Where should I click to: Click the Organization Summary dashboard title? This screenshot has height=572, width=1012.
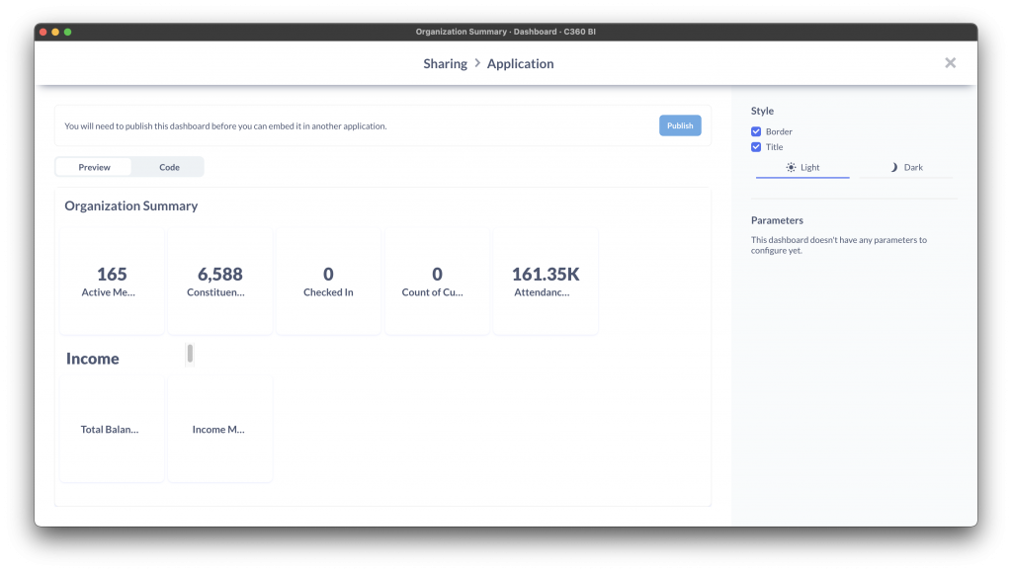(x=131, y=205)
